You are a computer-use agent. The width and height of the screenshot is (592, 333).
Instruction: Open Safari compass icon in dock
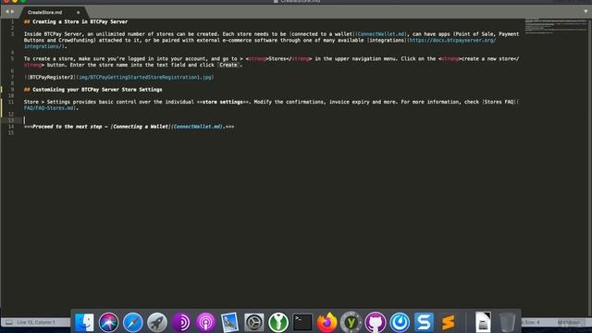point(133,323)
